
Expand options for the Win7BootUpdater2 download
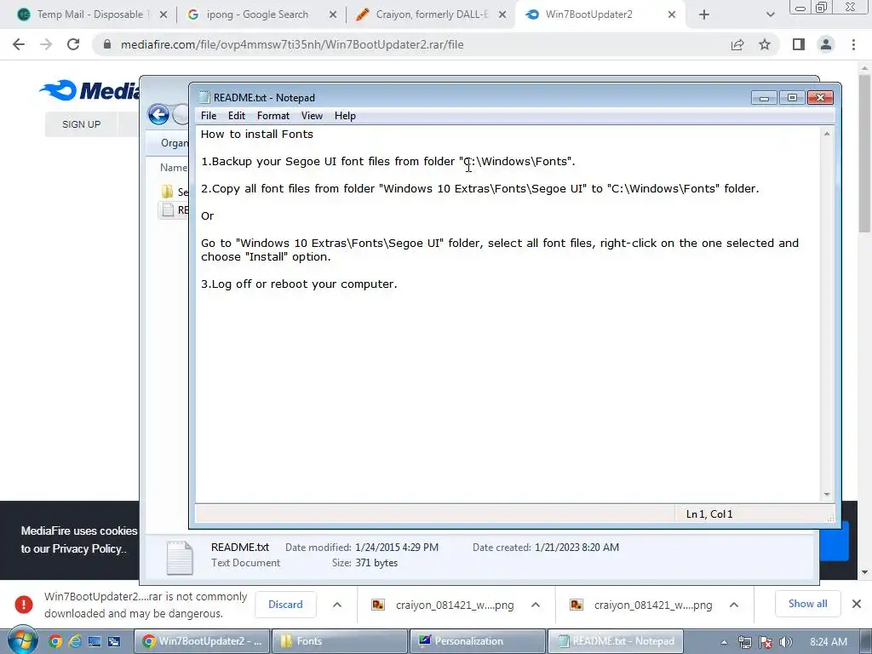(x=337, y=605)
